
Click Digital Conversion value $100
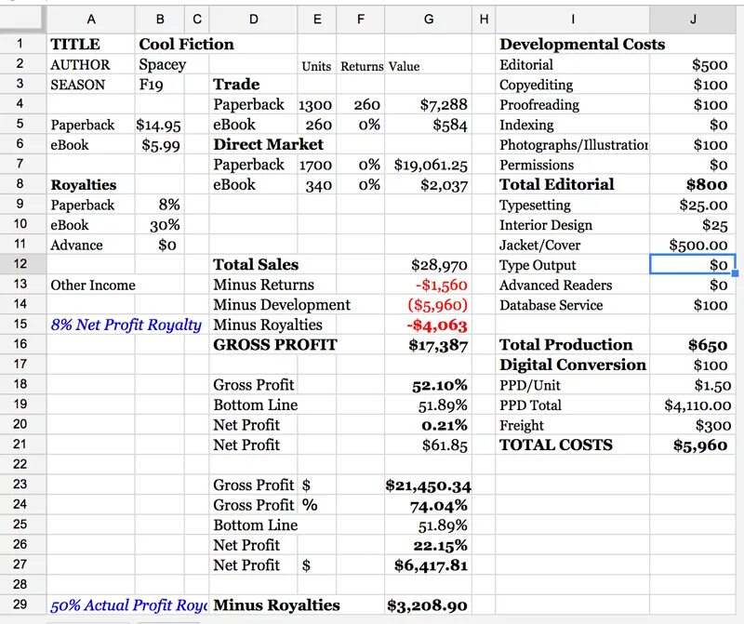tap(692, 365)
